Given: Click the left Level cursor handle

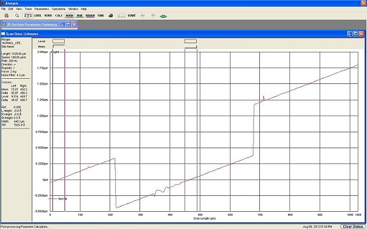Looking at the screenshot, I should pyautogui.click(x=59, y=41).
